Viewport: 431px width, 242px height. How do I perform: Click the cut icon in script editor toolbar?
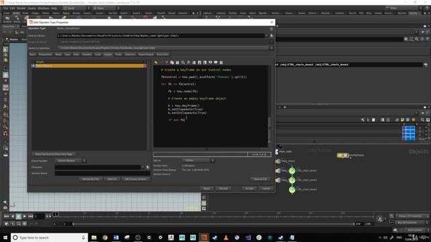[166, 63]
